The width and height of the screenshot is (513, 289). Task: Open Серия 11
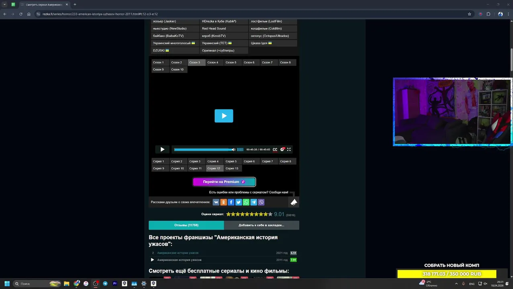coord(196,169)
